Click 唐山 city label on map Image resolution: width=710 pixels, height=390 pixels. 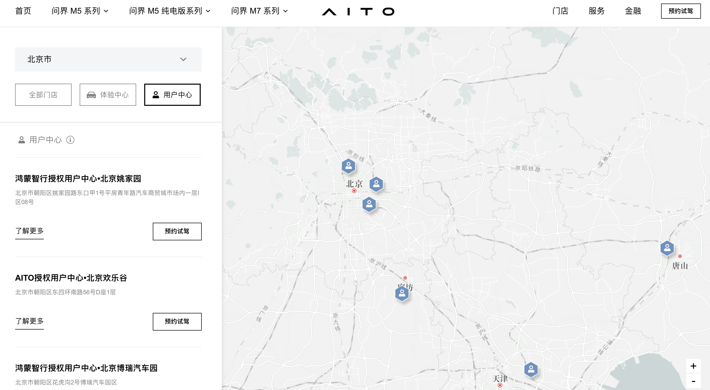tap(680, 266)
